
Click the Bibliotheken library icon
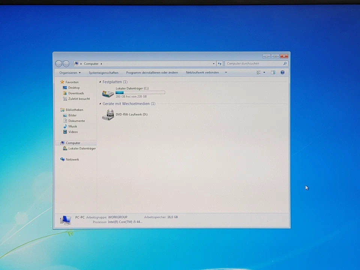(x=62, y=109)
